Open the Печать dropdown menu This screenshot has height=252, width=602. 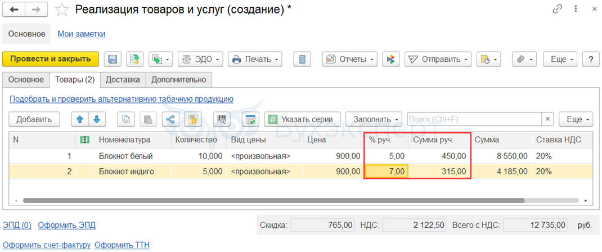(x=255, y=60)
